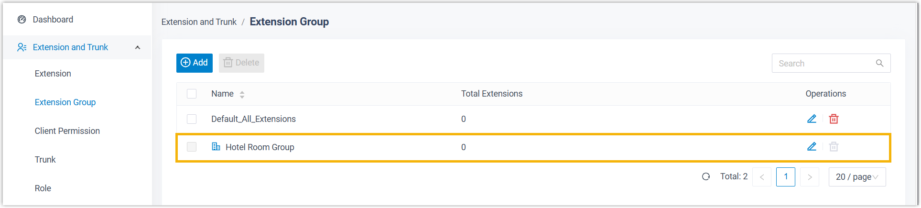Click the Hotel Room Group building icon
This screenshot has height=208, width=921.
pyautogui.click(x=216, y=147)
